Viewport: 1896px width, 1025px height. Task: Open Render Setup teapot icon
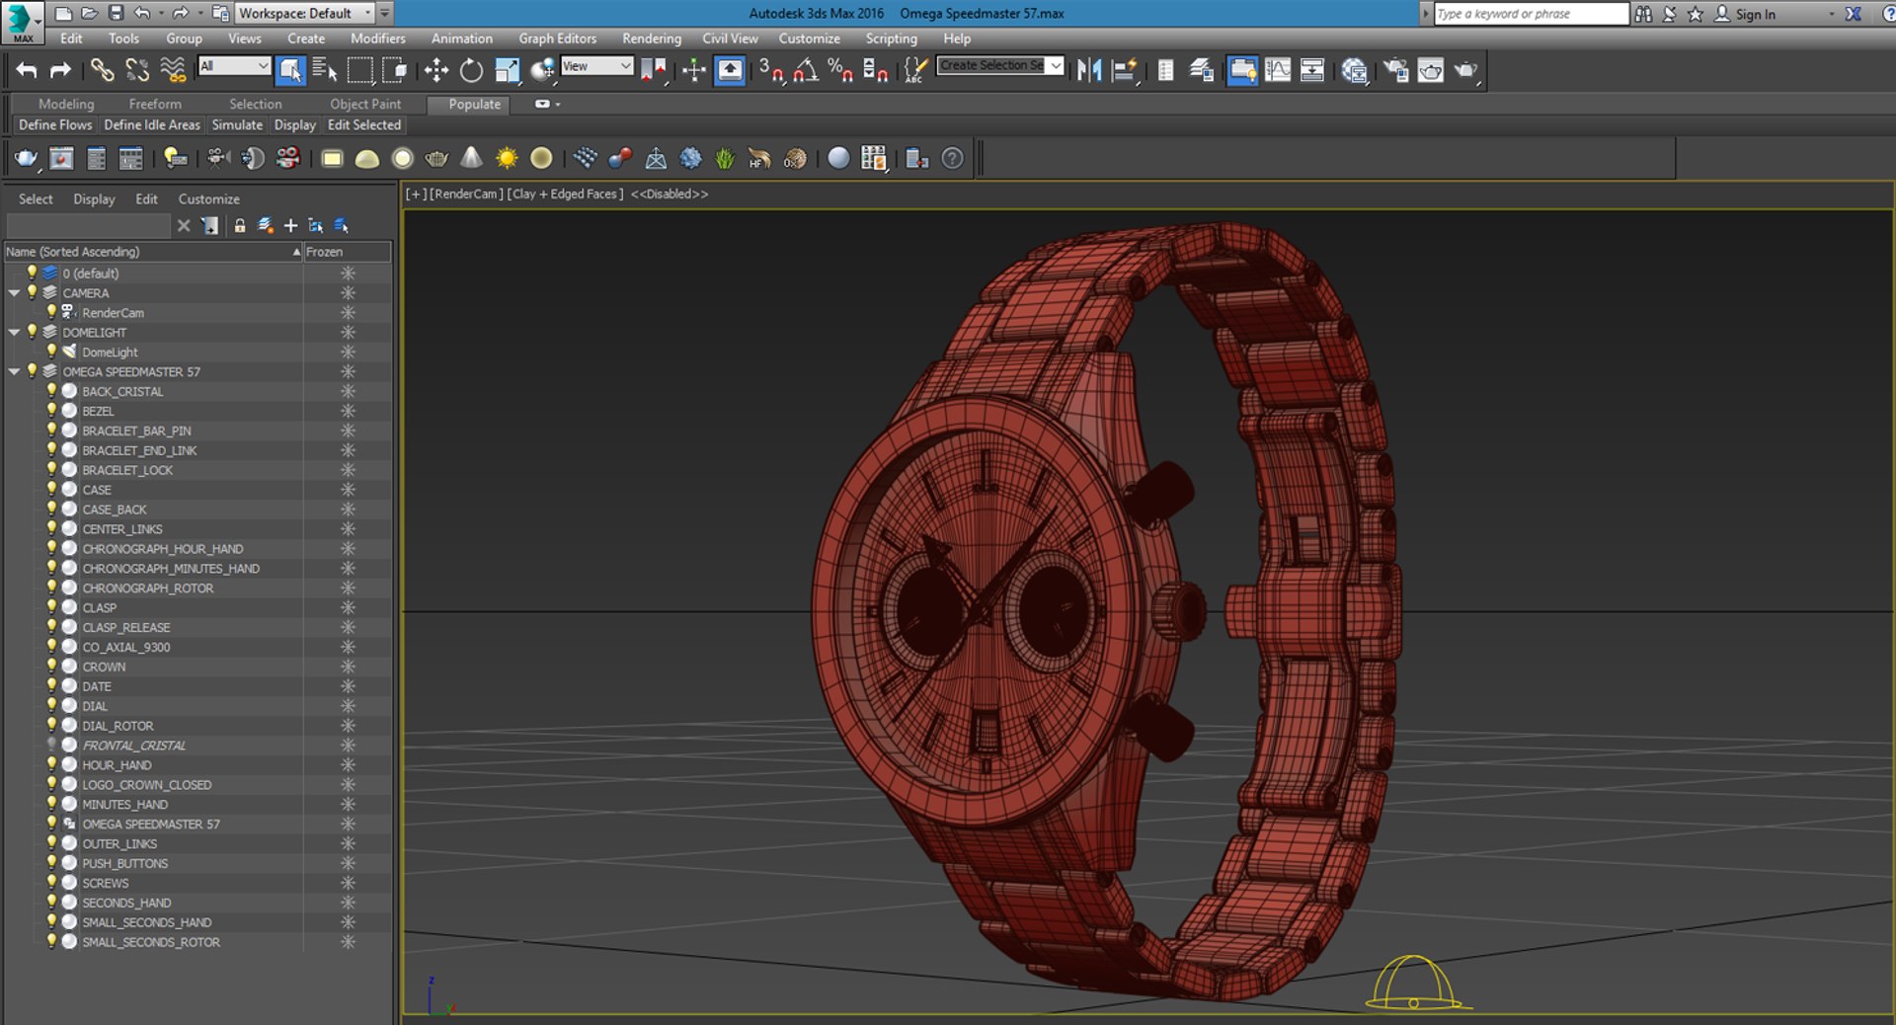point(1396,70)
